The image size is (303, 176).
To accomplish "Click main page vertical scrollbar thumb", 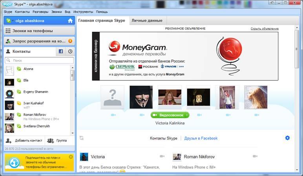I will tap(297, 49).
